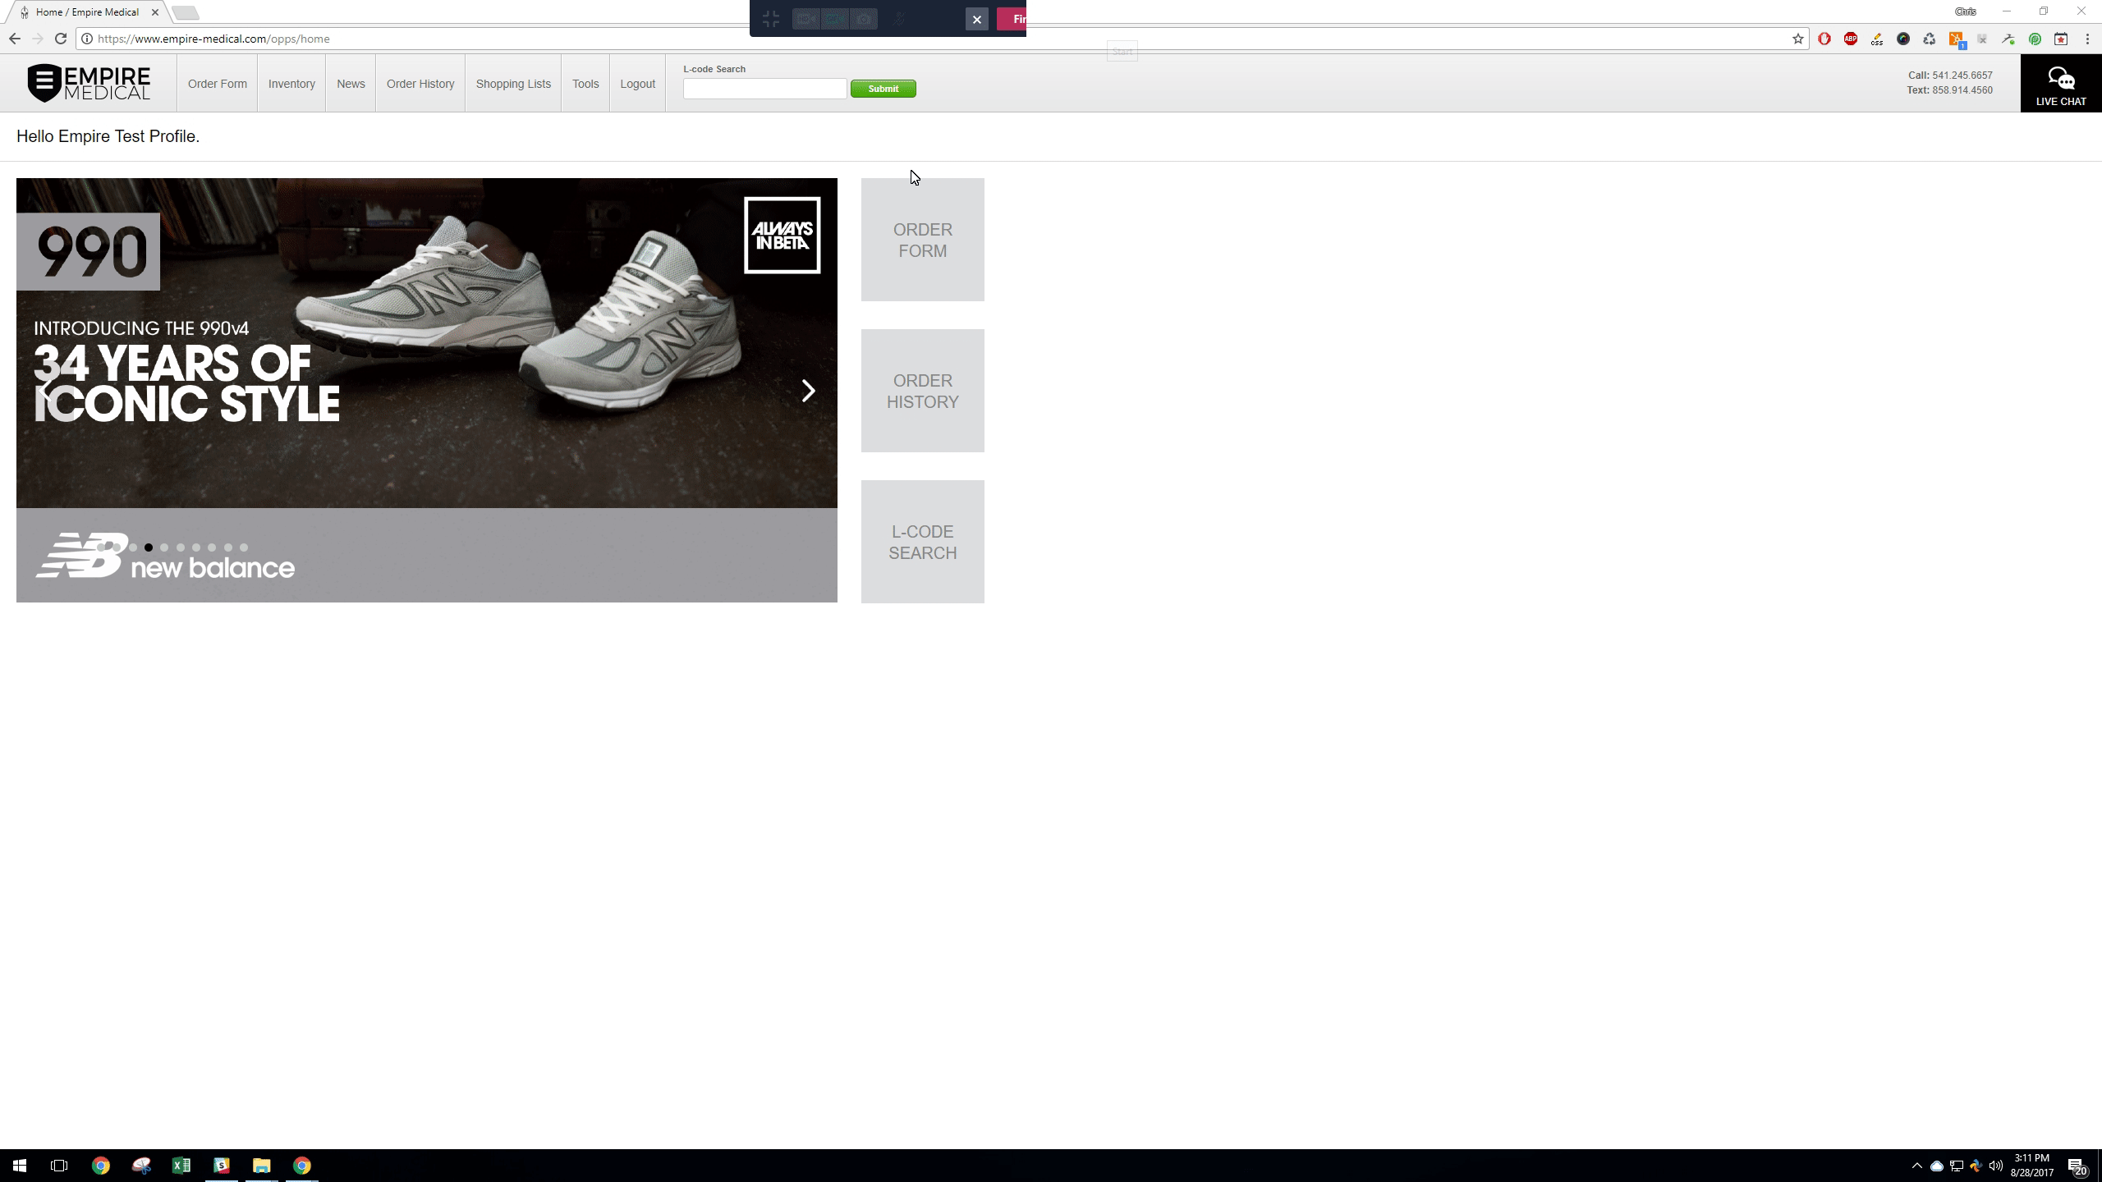Select the Home / Empire Medical tab
The image size is (2102, 1182).
tap(87, 12)
